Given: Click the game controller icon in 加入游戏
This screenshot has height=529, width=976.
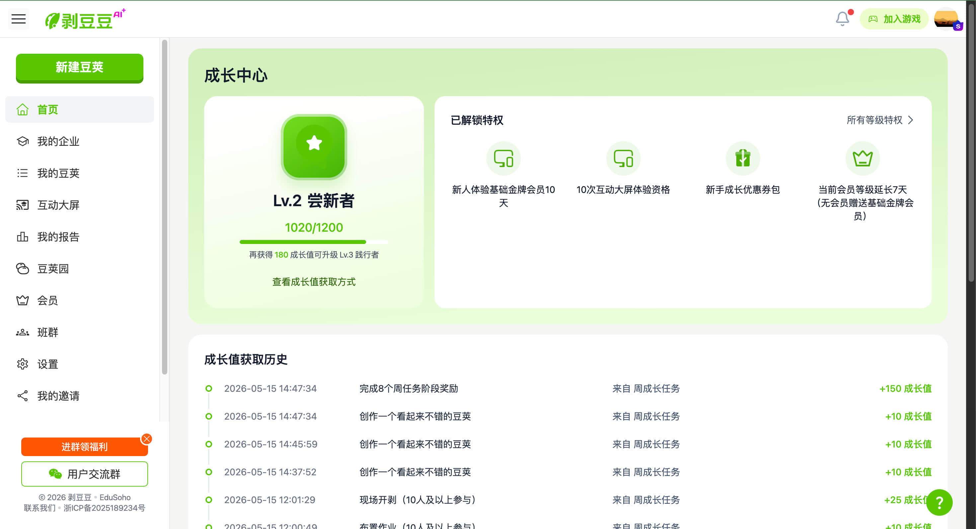Looking at the screenshot, I should 873,19.
